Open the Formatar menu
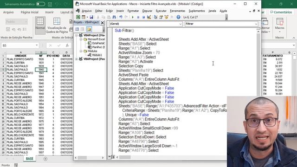The image size is (297, 167). [133, 11]
